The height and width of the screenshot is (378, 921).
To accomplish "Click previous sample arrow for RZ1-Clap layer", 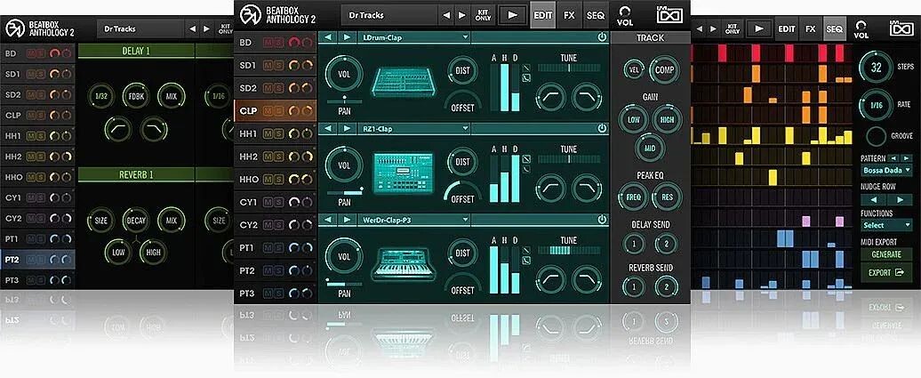I will pos(327,128).
